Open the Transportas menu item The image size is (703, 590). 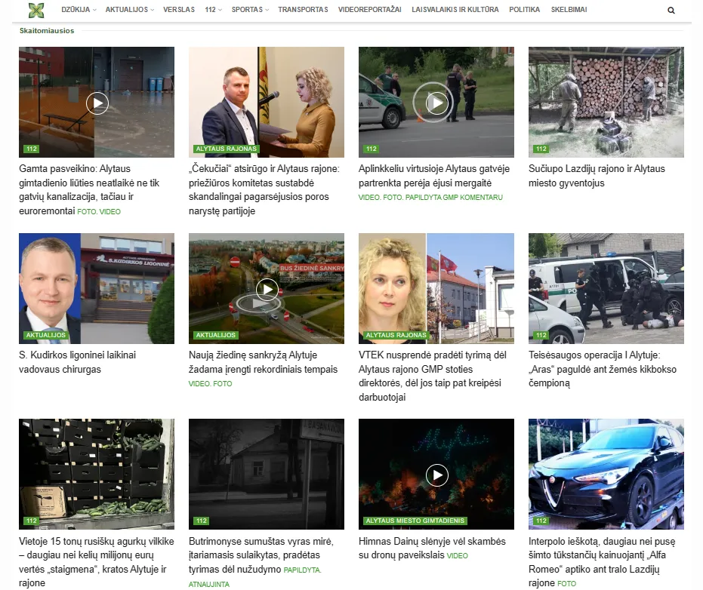click(x=303, y=10)
